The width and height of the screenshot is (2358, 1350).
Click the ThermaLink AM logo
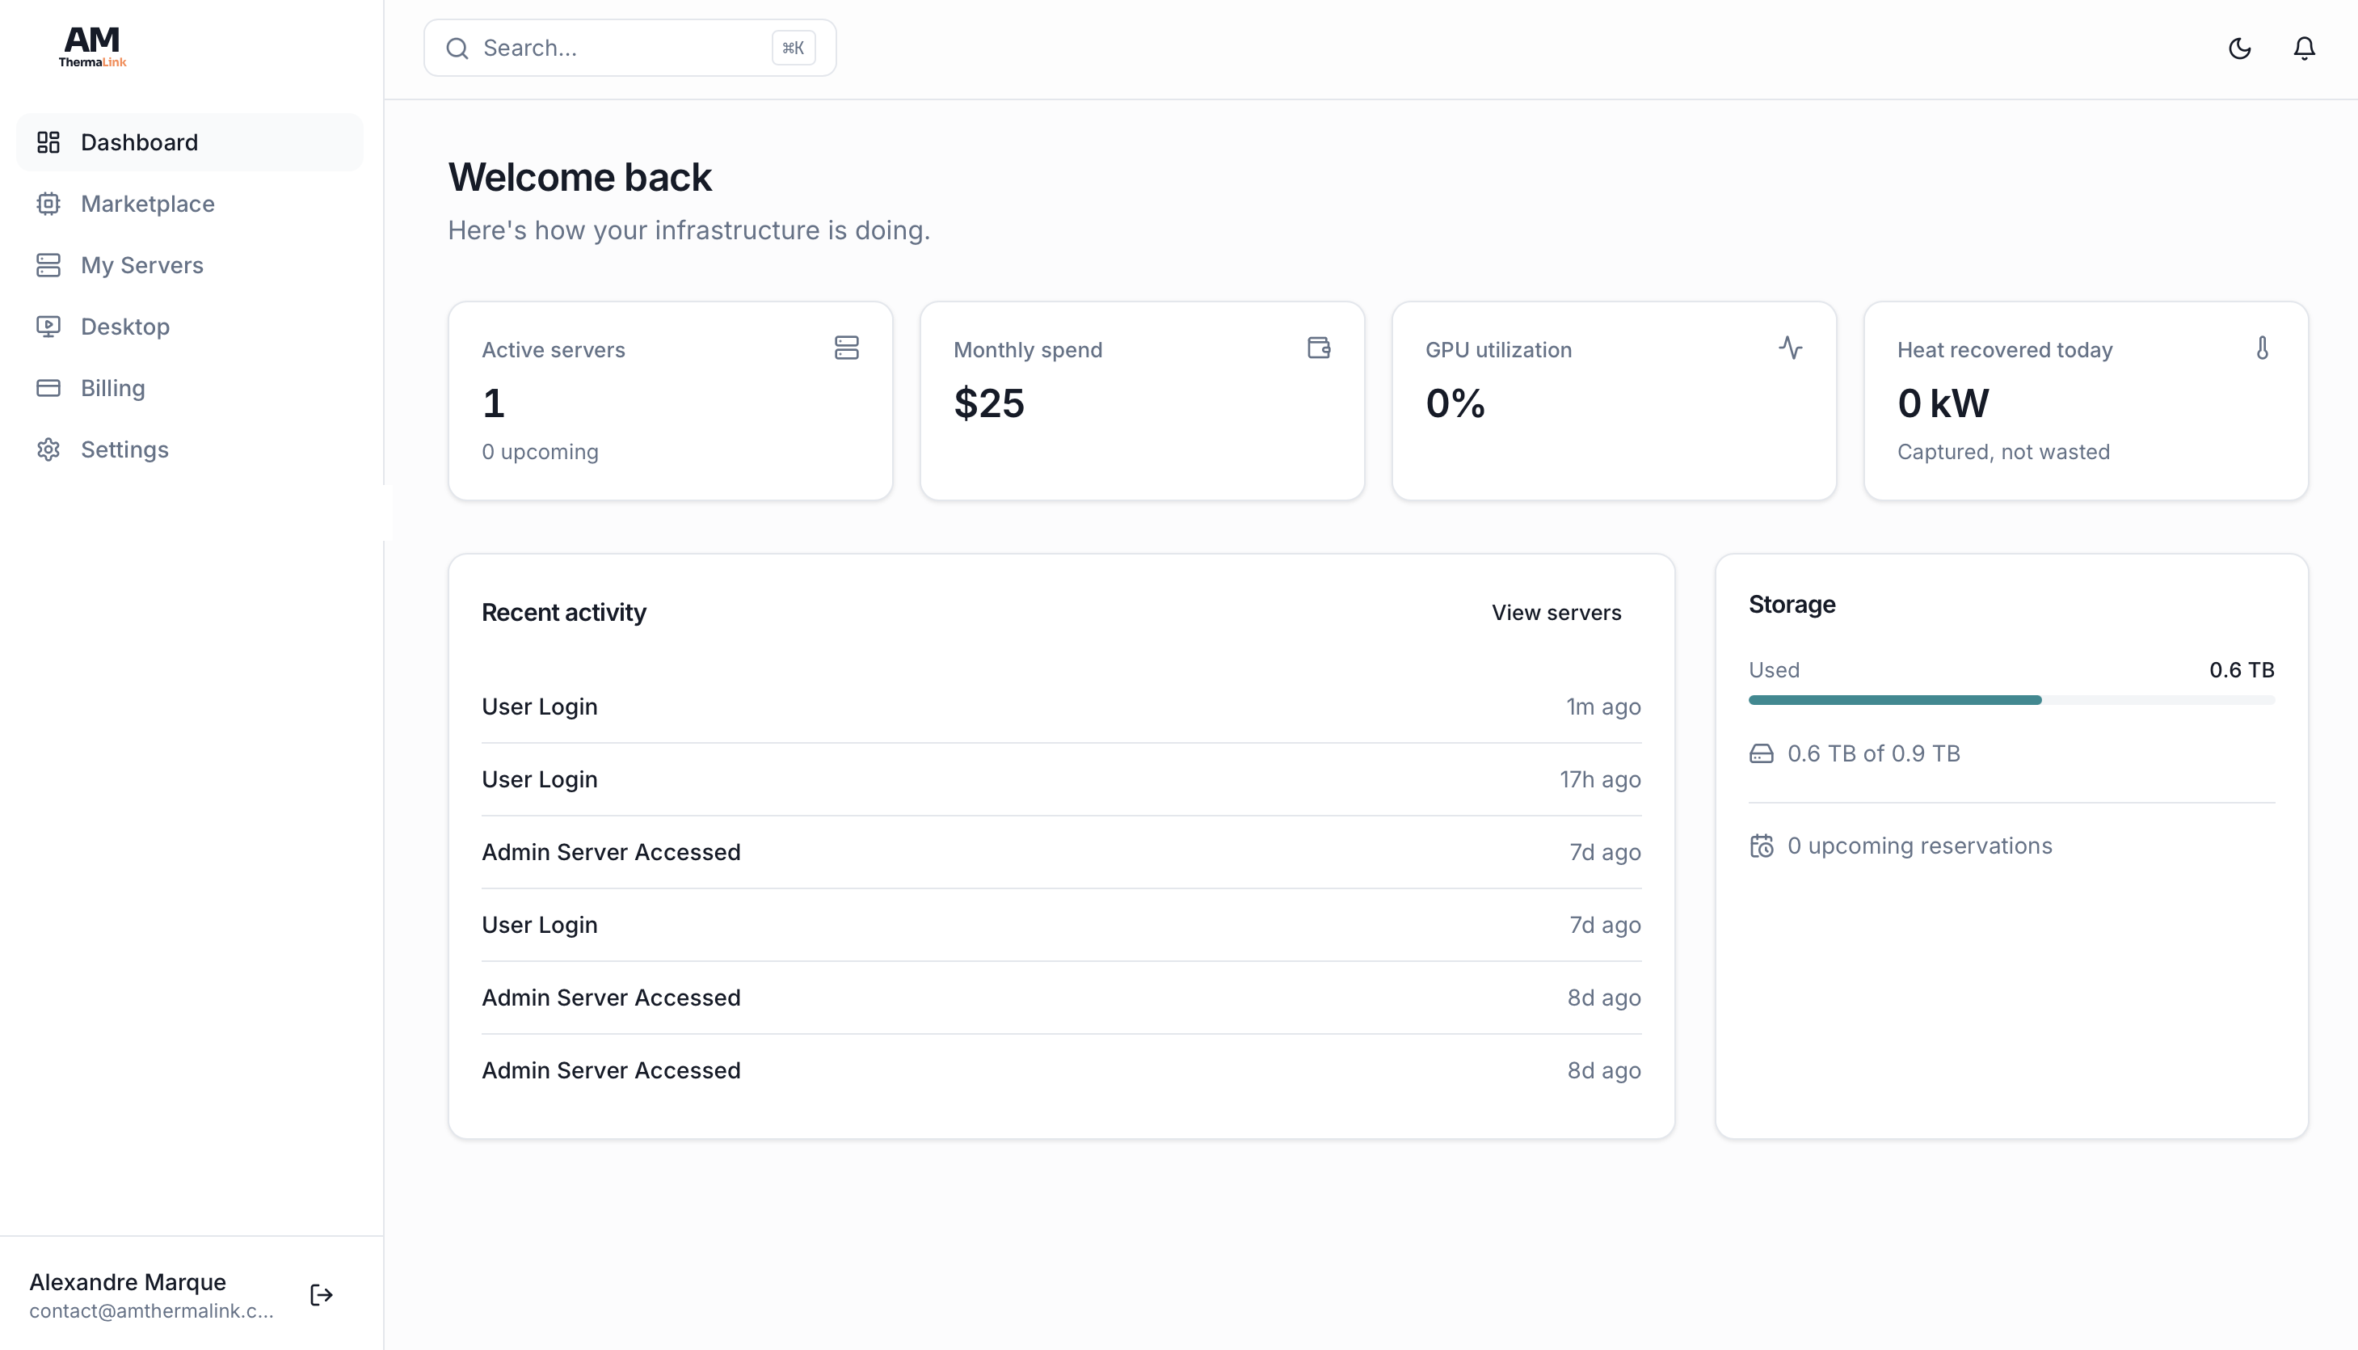point(92,46)
